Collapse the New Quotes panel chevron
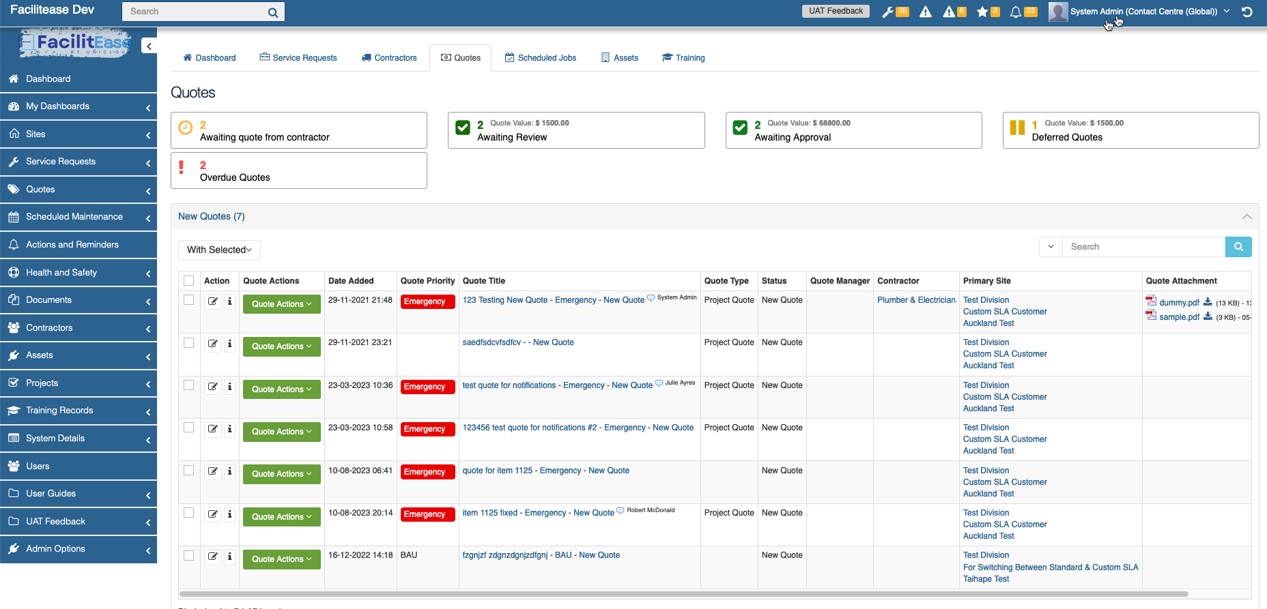This screenshot has width=1267, height=609. tap(1247, 216)
